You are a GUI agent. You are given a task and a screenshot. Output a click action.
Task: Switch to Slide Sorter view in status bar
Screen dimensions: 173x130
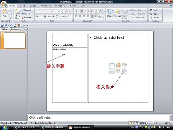[x=134, y=123]
